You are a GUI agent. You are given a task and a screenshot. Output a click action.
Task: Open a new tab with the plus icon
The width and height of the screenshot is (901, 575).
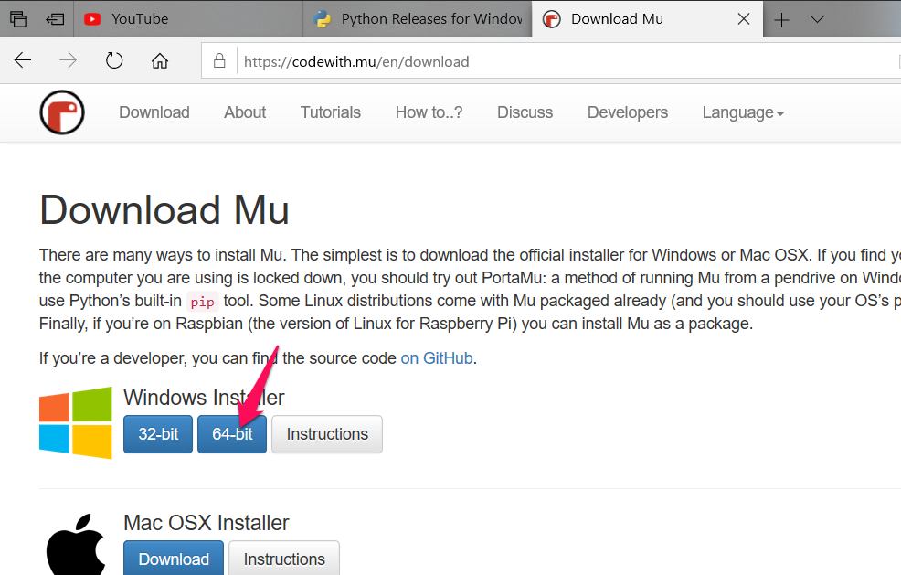tap(781, 20)
